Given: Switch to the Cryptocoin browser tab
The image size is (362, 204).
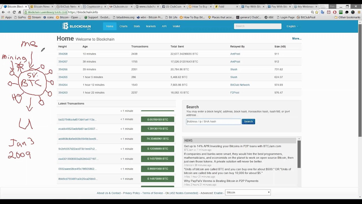Looking at the screenshot, I should pos(94,7).
